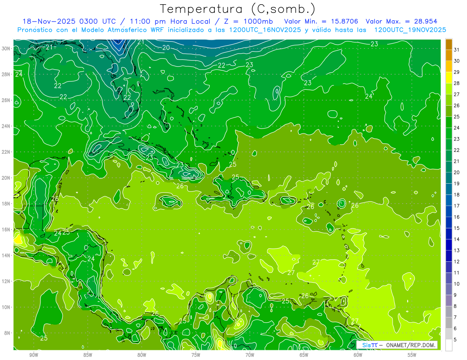Click the '24N' latitude label
The width and height of the screenshot is (467, 360).
pyautogui.click(x=5, y=126)
